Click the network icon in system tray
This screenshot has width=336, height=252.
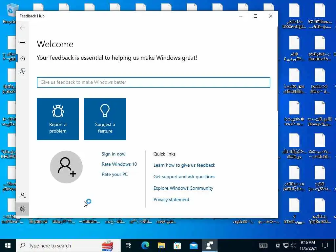click(x=286, y=245)
